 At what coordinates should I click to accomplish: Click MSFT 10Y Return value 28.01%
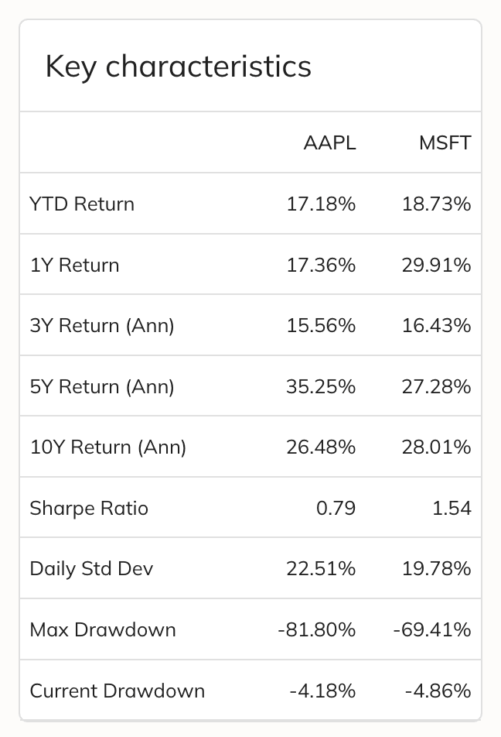[x=436, y=447]
